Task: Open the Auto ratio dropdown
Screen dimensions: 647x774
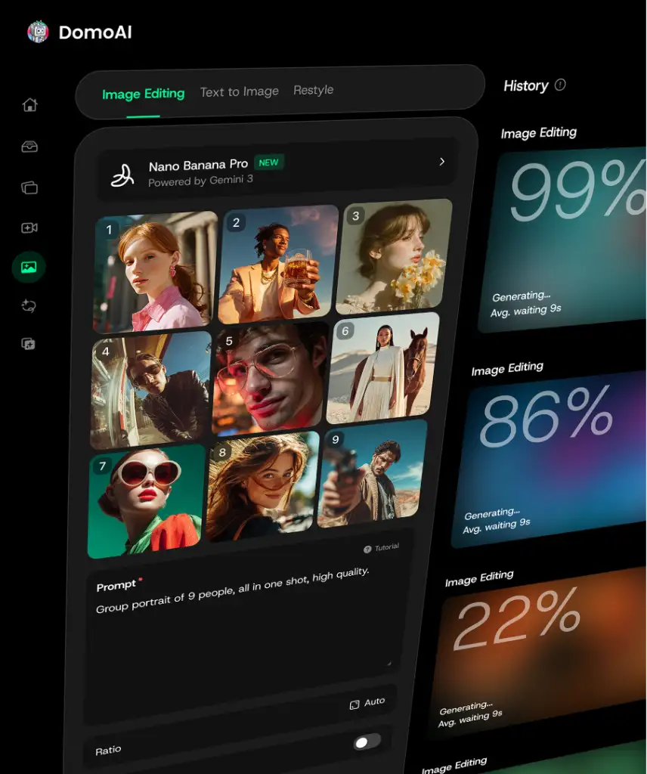Action: click(x=367, y=703)
